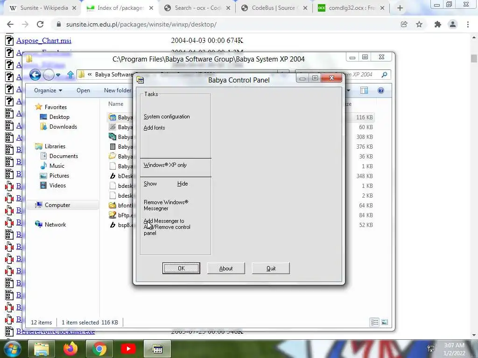Viewport: 478px width, 358px height.
Task: Click Hide in Tasks panel
Action: [183, 184]
